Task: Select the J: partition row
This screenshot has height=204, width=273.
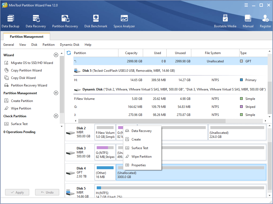Action: (170, 115)
